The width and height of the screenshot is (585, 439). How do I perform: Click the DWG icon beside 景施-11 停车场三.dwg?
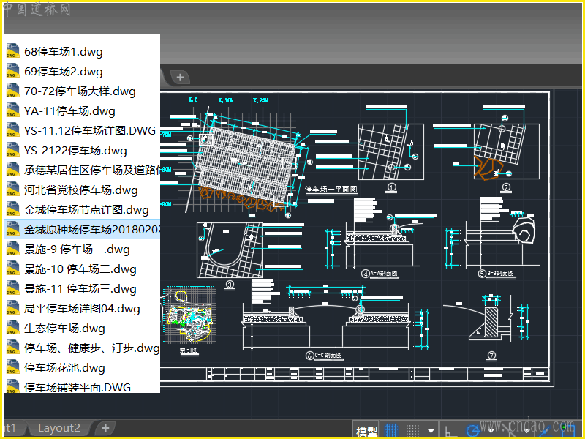click(x=12, y=288)
